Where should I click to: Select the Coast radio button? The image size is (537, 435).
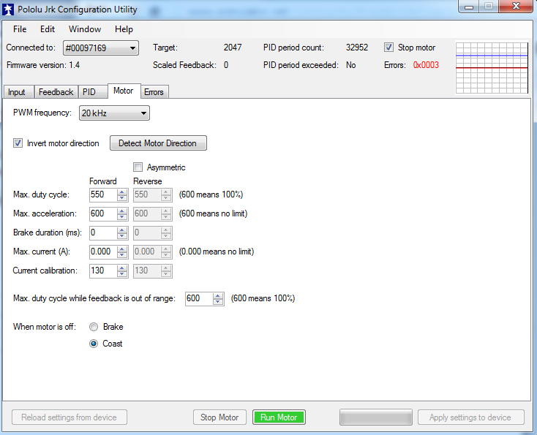[94, 344]
